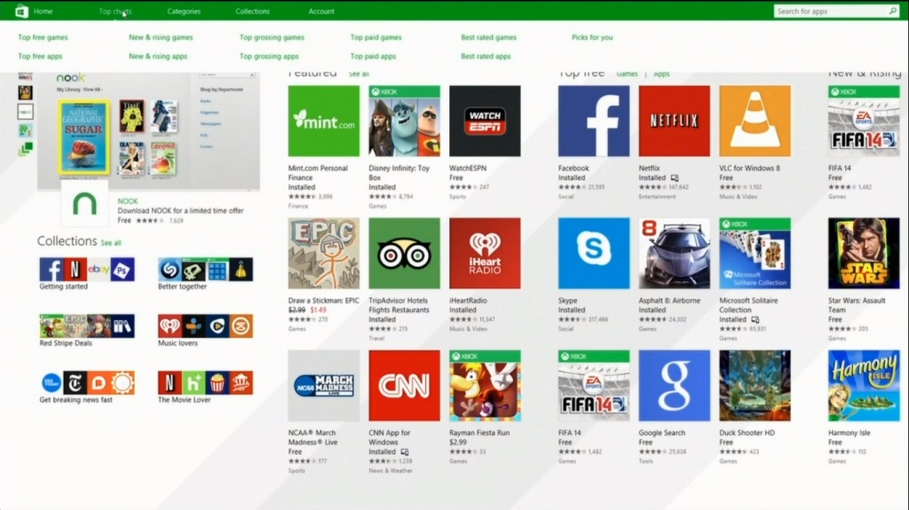Open the Duck Shooter HD tile

tap(755, 386)
